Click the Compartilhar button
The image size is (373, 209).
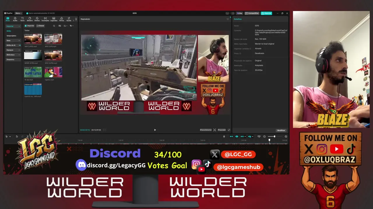[x=252, y=13]
